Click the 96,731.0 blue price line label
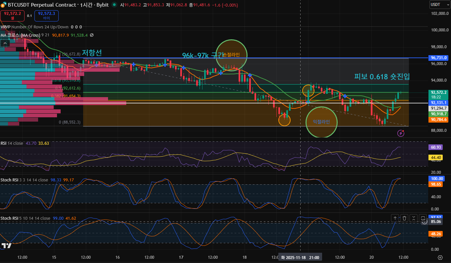451x263 pixels. (439, 58)
